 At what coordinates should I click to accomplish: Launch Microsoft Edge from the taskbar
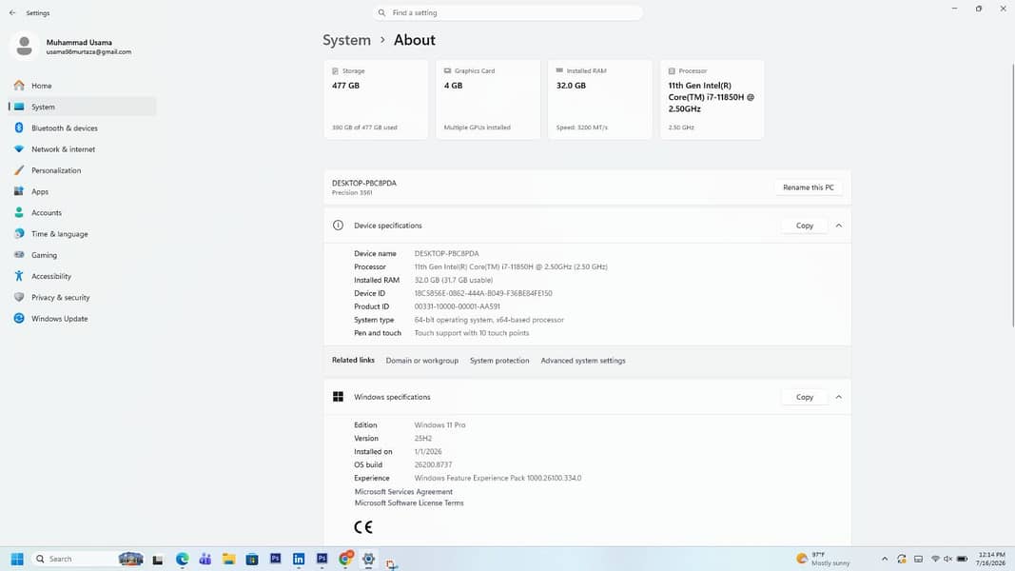(x=182, y=559)
